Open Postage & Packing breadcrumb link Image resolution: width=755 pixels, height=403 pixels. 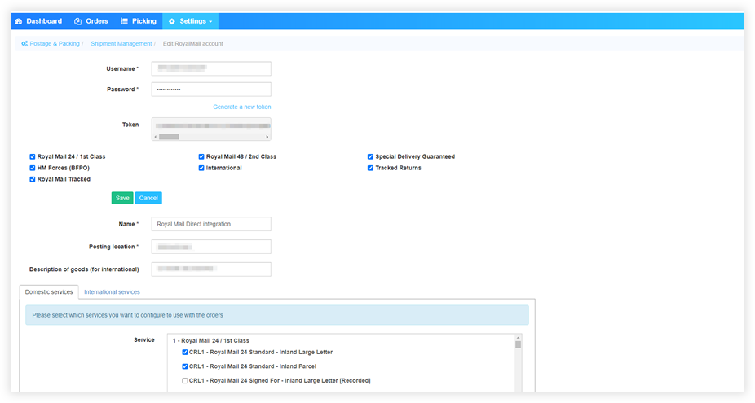click(x=55, y=44)
